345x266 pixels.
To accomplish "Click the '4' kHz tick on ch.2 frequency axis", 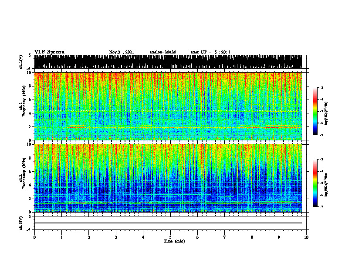I will click(x=30, y=185).
